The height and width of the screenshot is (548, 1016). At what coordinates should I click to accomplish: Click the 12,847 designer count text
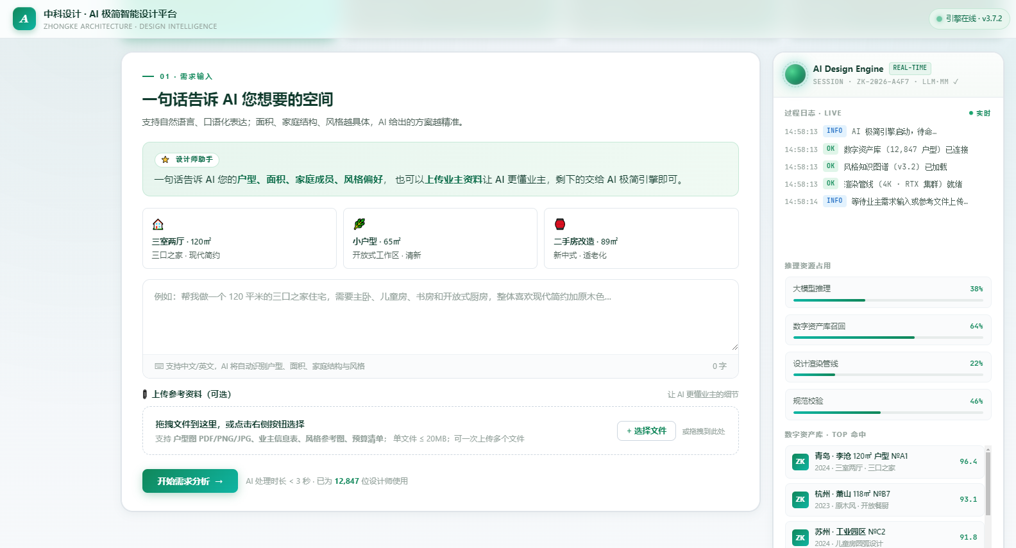pyautogui.click(x=347, y=481)
